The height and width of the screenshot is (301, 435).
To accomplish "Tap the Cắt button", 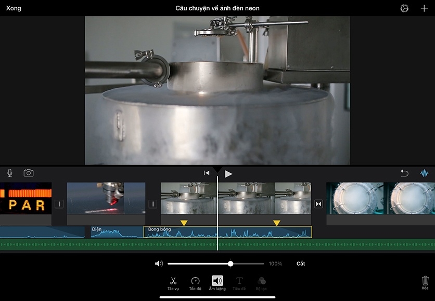I will pos(301,264).
